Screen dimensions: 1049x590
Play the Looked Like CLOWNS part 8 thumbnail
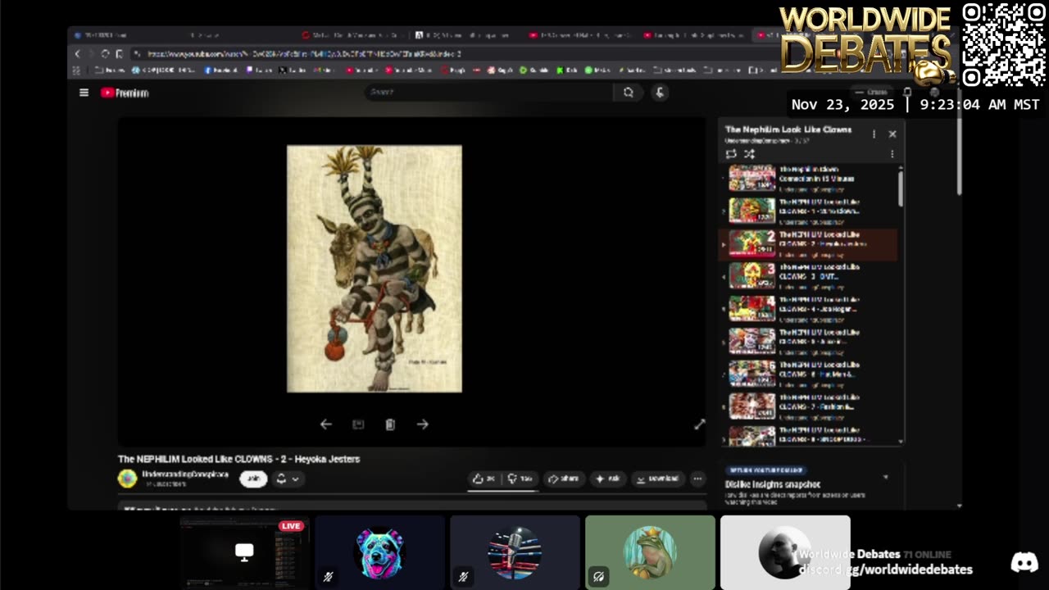752,436
